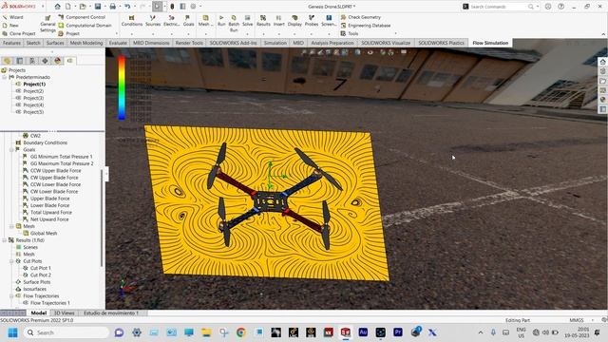Viewport: 608px width, 342px height.
Task: Collapse the Results (1.fld) node
Action: pos(5,240)
